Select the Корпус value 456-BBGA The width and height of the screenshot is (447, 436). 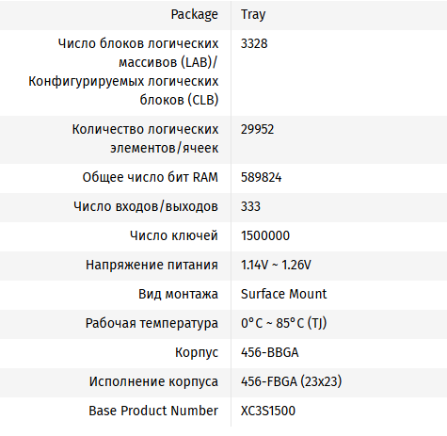(270, 352)
